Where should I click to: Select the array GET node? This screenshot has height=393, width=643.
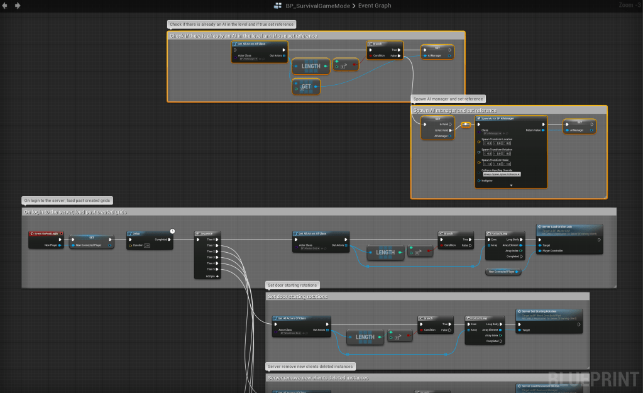coord(306,87)
